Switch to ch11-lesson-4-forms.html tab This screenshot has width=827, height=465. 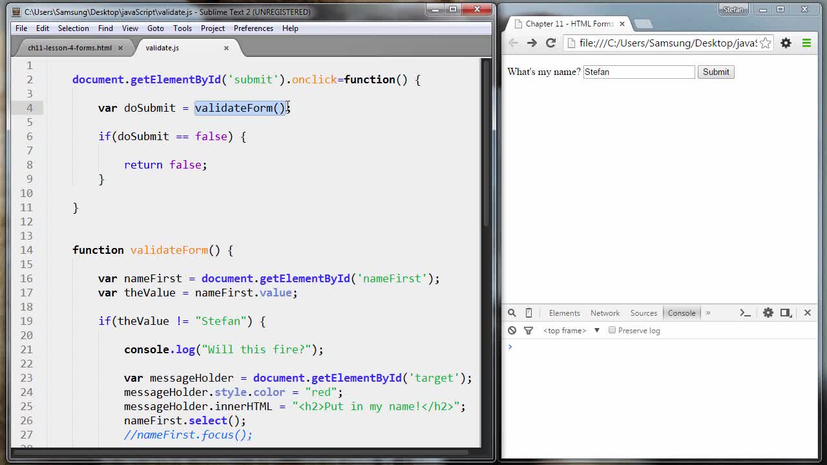click(x=70, y=48)
